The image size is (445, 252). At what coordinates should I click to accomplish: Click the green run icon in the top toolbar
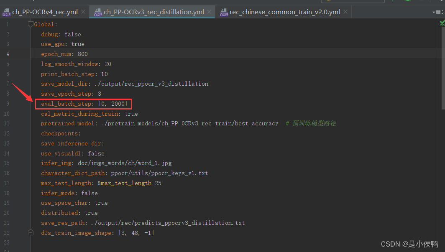pos(407,1)
